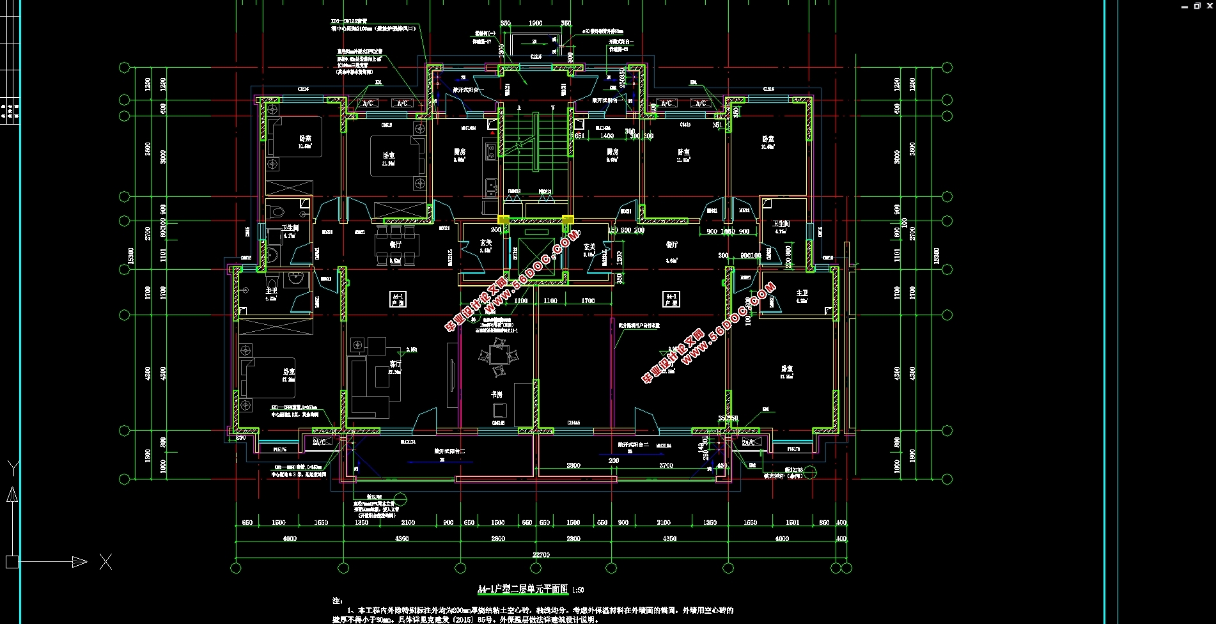Image resolution: width=1216 pixels, height=624 pixels.
Task: Click the UCS Y axis label
Action: pos(13,468)
